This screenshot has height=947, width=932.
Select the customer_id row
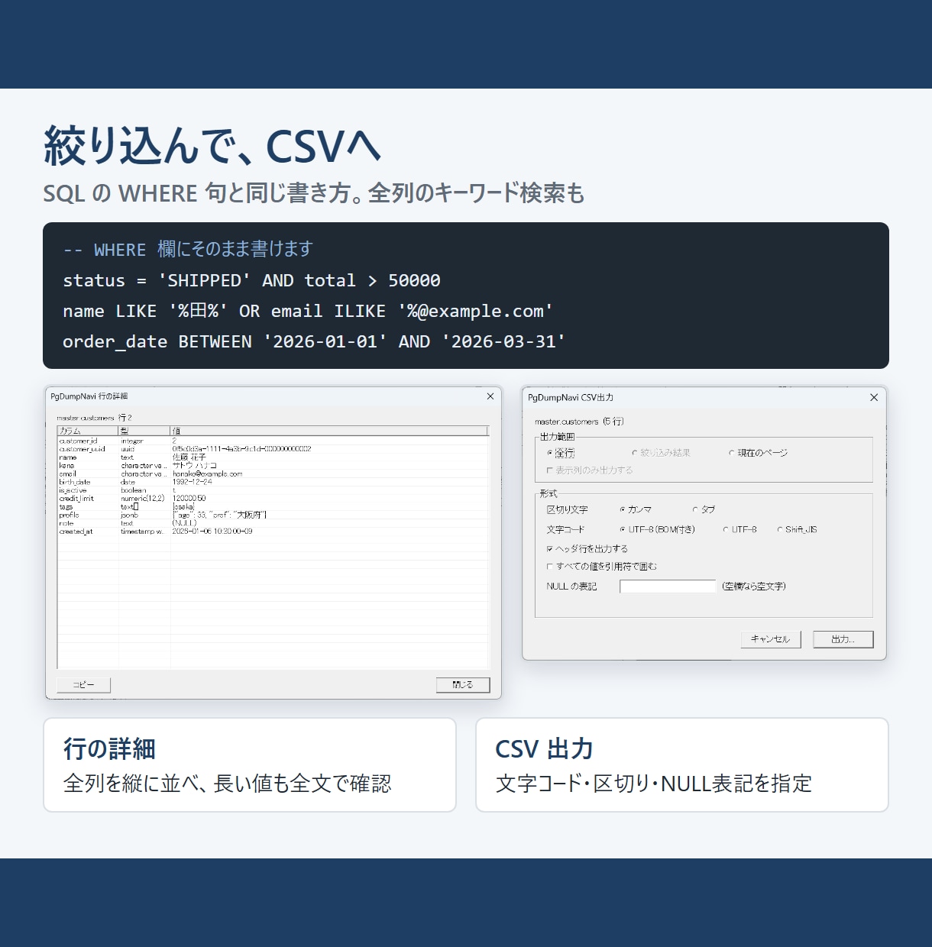273,441
